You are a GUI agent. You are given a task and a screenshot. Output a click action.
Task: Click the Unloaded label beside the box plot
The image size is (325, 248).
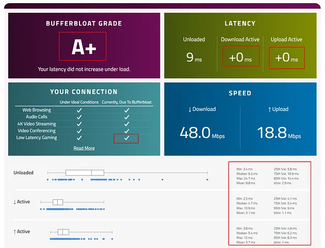(x=23, y=173)
